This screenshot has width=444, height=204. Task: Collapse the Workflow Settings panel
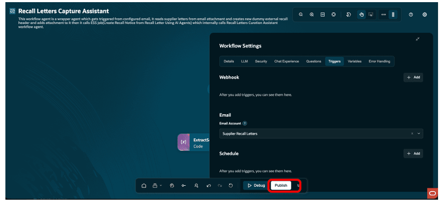418,39
